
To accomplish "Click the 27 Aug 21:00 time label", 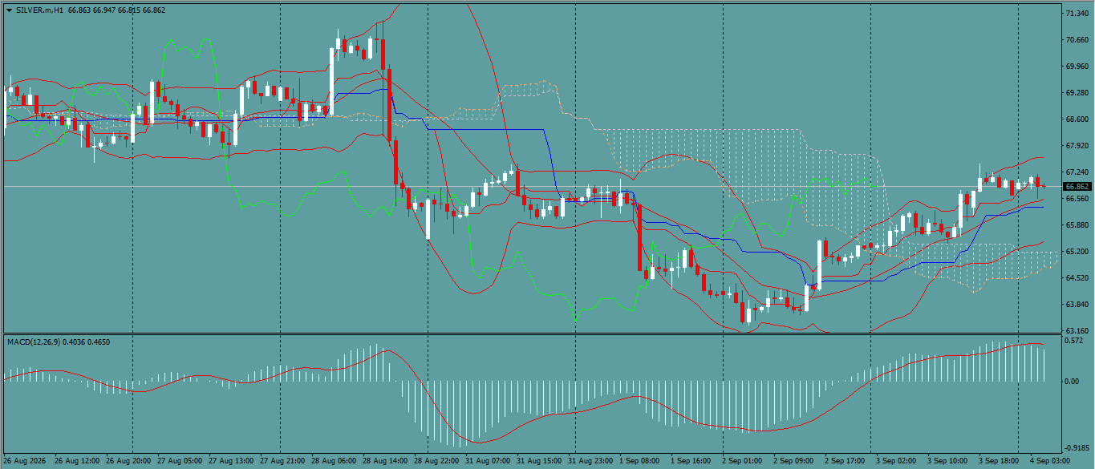I will pos(282,462).
